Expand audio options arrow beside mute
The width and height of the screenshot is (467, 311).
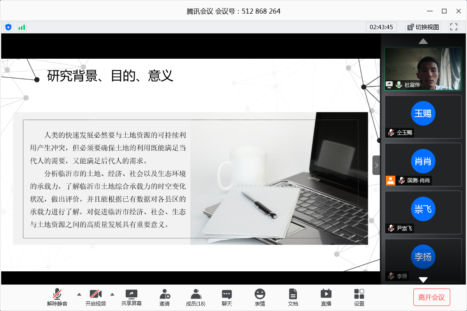click(x=79, y=294)
